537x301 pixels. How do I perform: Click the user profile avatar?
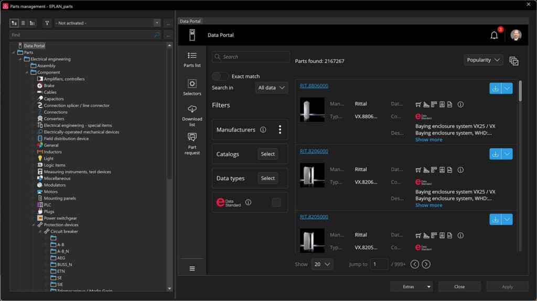click(x=516, y=35)
